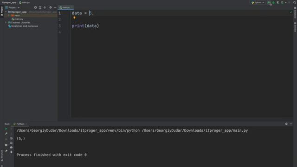Screen dimensions: 297x167
Task: Open the Database tool window side tab
Action: click(x=295, y=13)
